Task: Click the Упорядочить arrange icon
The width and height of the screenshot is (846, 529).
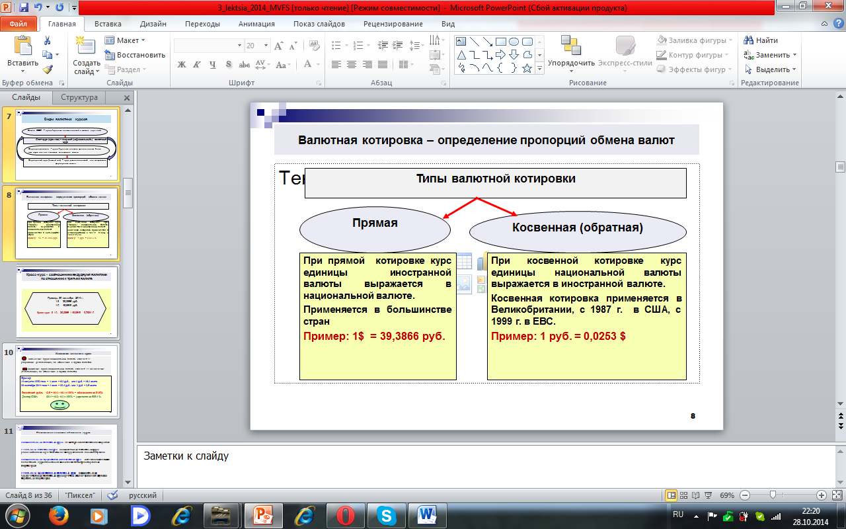Action: point(571,45)
